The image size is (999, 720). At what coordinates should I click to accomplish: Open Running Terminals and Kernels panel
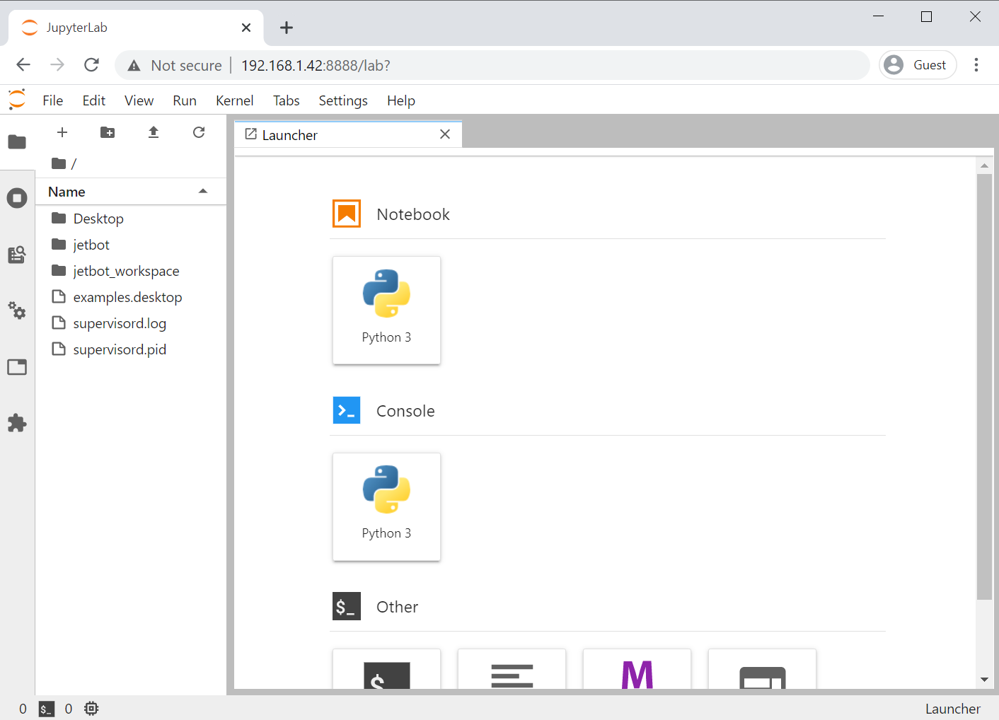coord(17,198)
